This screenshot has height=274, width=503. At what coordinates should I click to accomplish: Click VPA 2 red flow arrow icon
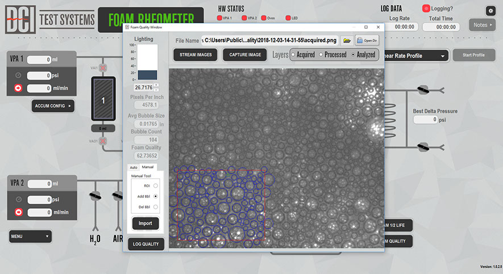point(18,212)
